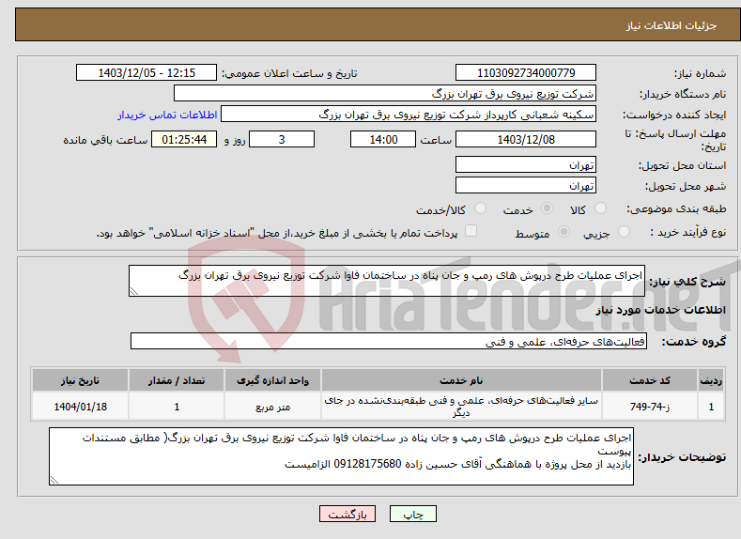Click the استان محل تحویل field
This screenshot has height=539, width=741.
(526, 165)
